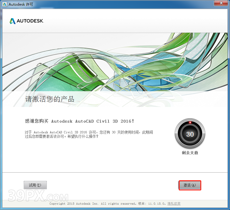Click the 剩余天数 label under the dial
Image resolution: width=230 pixels, height=210 pixels.
click(190, 153)
